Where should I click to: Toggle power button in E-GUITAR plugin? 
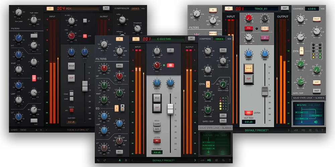tap(136, 39)
